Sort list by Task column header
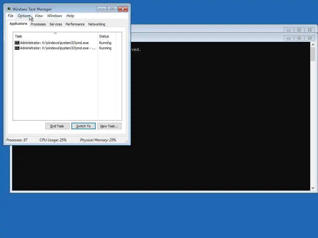This screenshot has height=238, width=318. (x=55, y=36)
